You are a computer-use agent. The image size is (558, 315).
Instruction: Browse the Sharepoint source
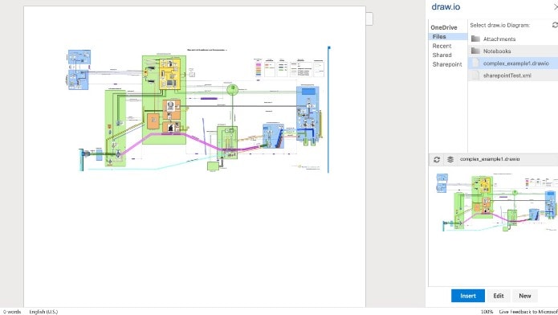[x=448, y=64]
